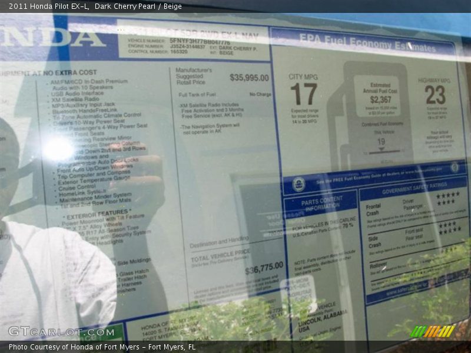Click interior color 'BEIGE' on sticker
Image resolution: width=471 pixels, height=353 pixels.
pos(226,53)
